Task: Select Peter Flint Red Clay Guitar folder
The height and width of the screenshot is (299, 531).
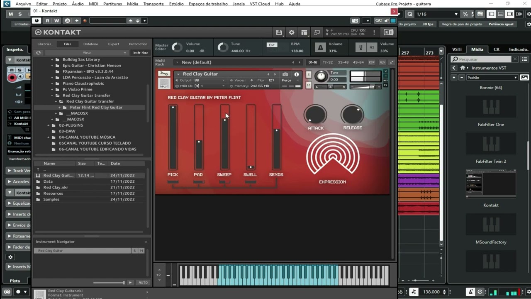Action: point(96,107)
